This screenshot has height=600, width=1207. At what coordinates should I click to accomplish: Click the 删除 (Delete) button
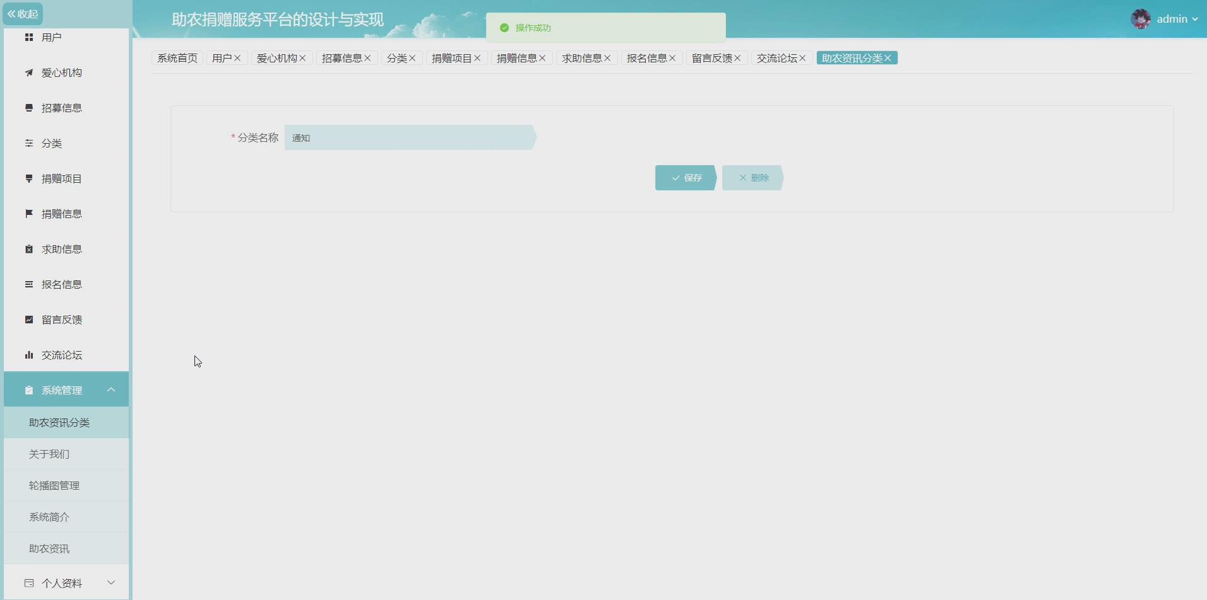pos(752,177)
